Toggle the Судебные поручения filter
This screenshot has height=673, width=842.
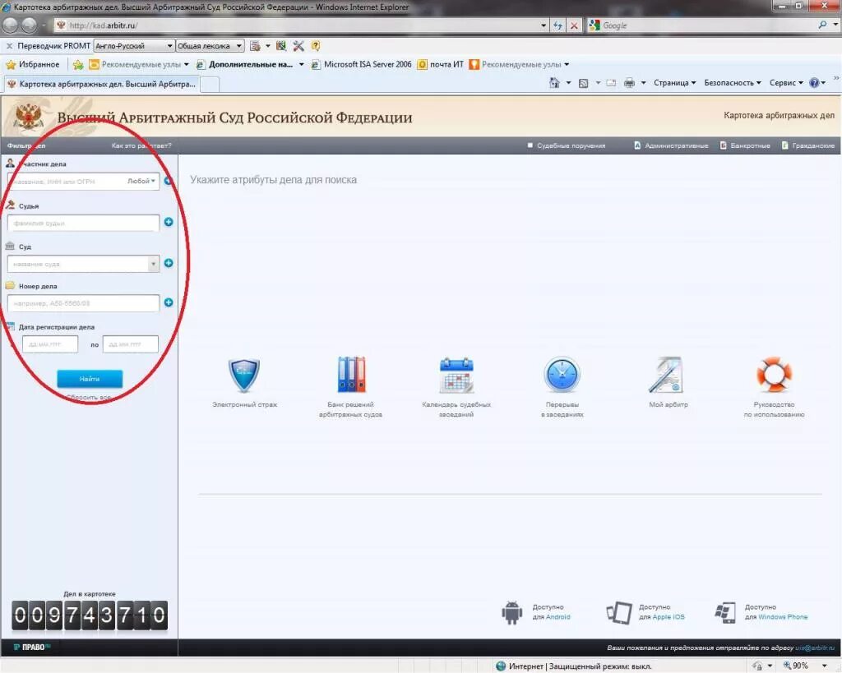pos(567,145)
